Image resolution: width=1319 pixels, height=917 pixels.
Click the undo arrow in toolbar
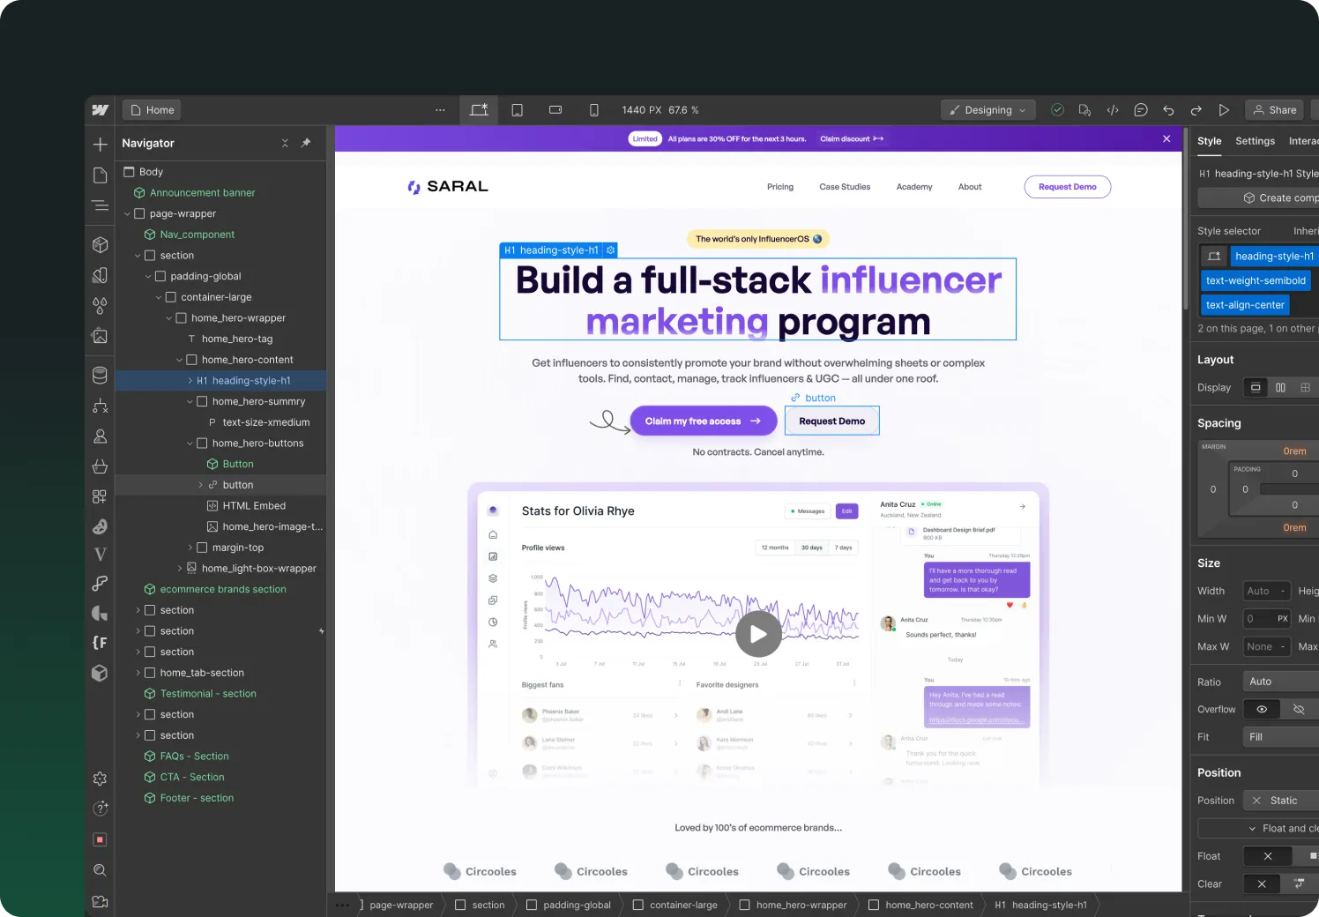pyautogui.click(x=1168, y=110)
